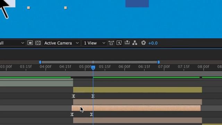Click the 03:15f mark on time ruler

[x=26, y=67]
